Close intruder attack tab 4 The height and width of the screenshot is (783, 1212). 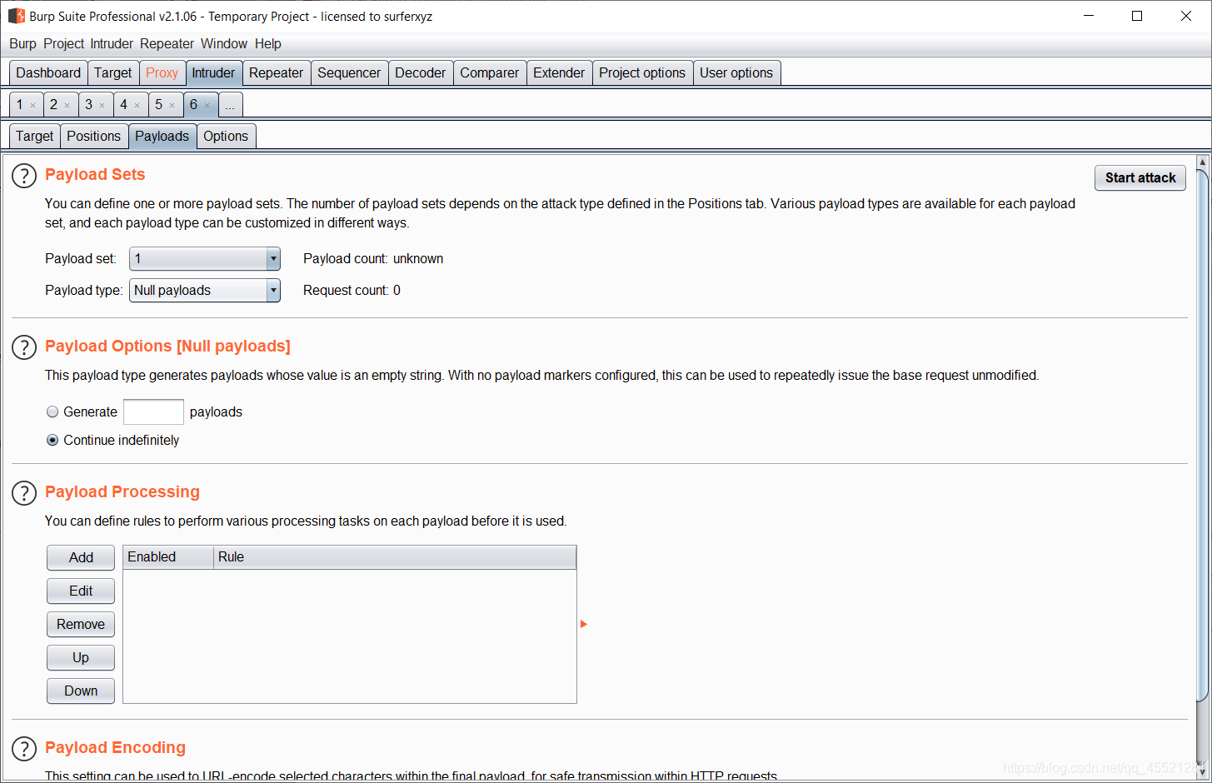(x=137, y=106)
